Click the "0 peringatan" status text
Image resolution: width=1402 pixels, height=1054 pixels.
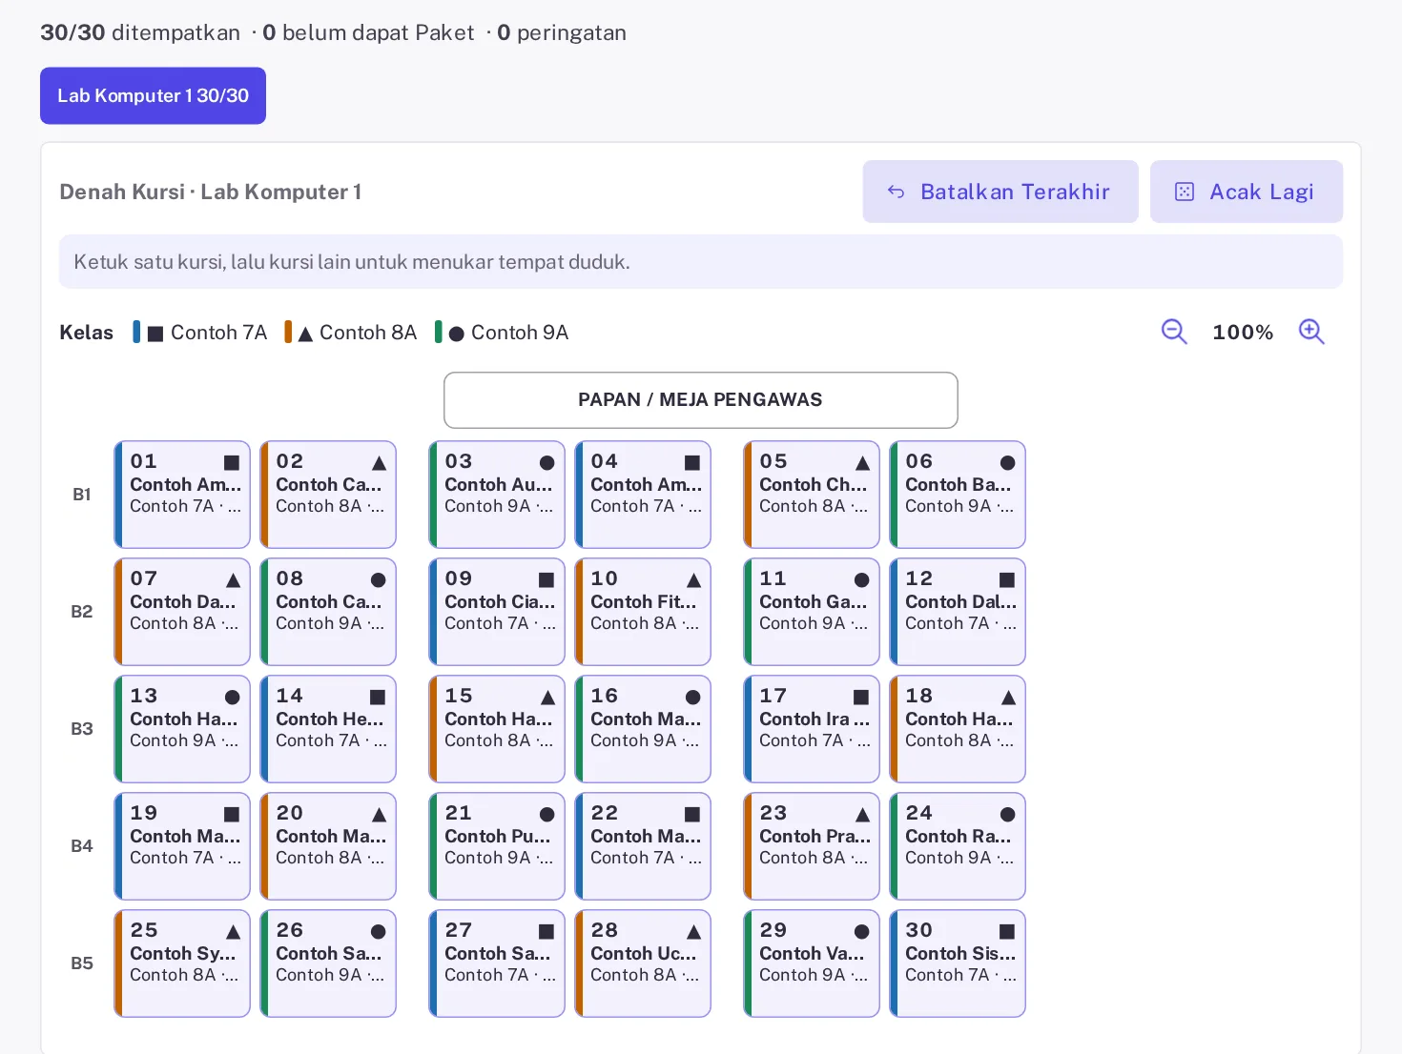coord(562,32)
